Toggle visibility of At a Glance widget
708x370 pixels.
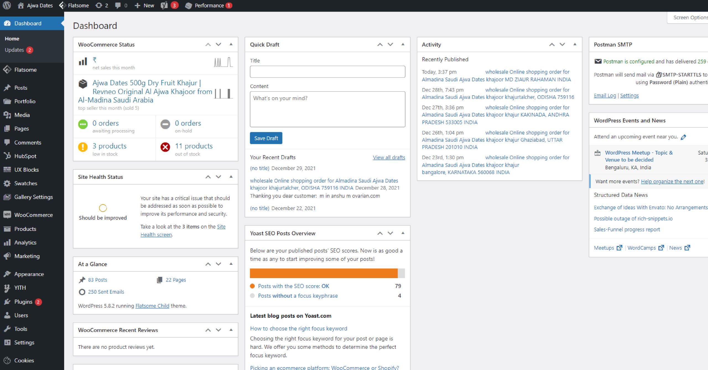tap(230, 264)
